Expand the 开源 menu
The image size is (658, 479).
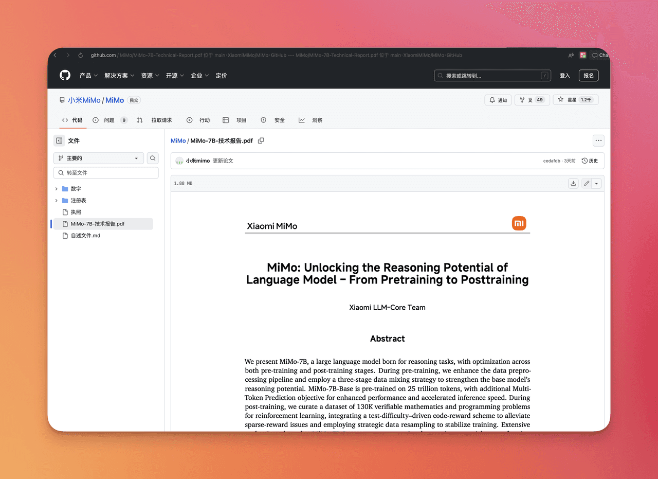(x=175, y=76)
